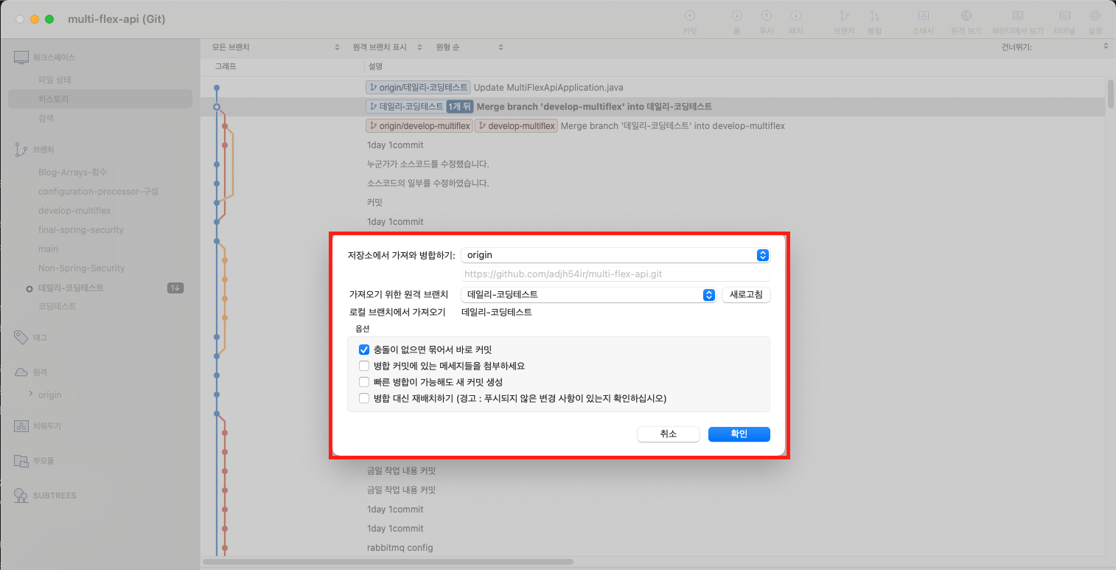Select the configuration-processor-구성 branch
Viewport: 1116px width, 570px height.
pos(98,192)
